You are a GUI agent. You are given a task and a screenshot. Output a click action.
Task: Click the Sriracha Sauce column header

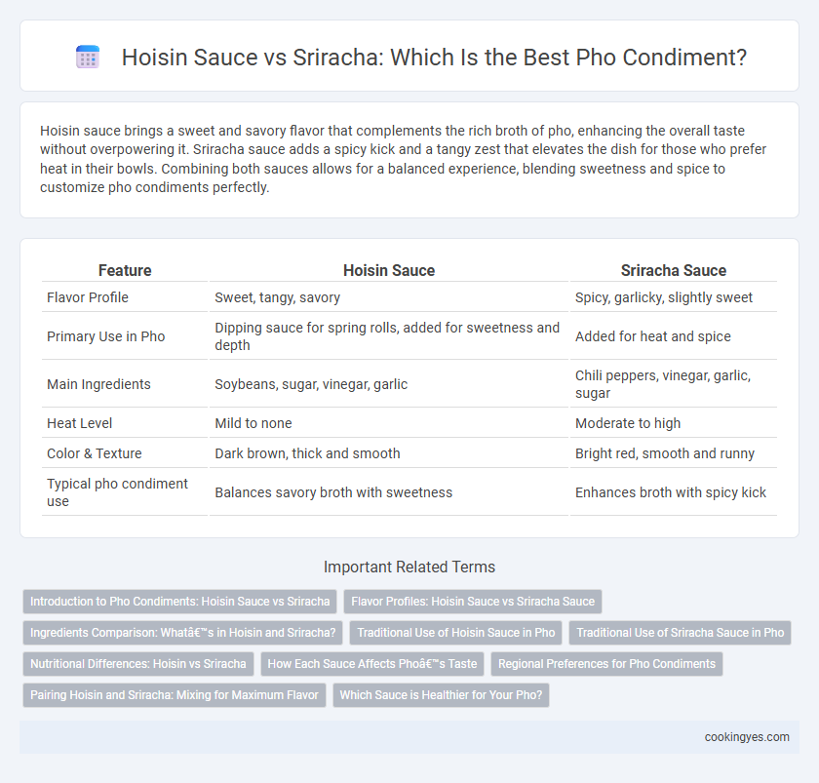(674, 270)
